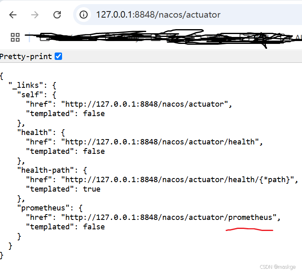Click the address bar URL 127.0.0.1:8848/nacos/actuator
The height and width of the screenshot is (272, 302).
pyautogui.click(x=158, y=15)
